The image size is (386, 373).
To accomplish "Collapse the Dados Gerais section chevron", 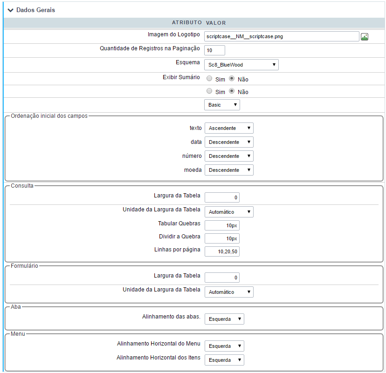I will coord(10,10).
